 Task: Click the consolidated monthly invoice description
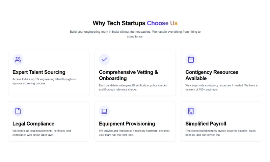point(221,133)
